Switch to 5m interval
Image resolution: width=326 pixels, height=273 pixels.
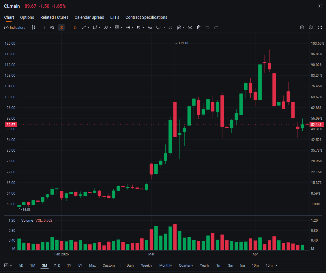point(242,265)
